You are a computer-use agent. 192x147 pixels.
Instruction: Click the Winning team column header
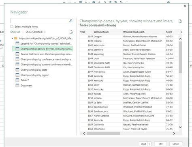point(108,32)
